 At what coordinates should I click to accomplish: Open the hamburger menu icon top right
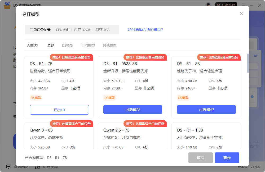(244, 5)
